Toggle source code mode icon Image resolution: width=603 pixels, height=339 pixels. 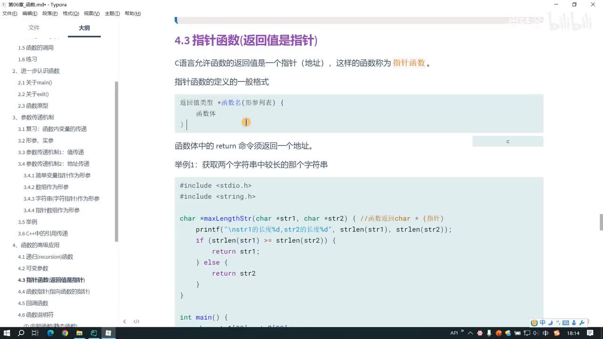pos(136,322)
